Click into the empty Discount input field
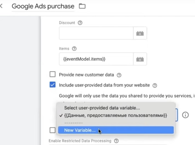This screenshot has width=195, height=145. [96, 33]
